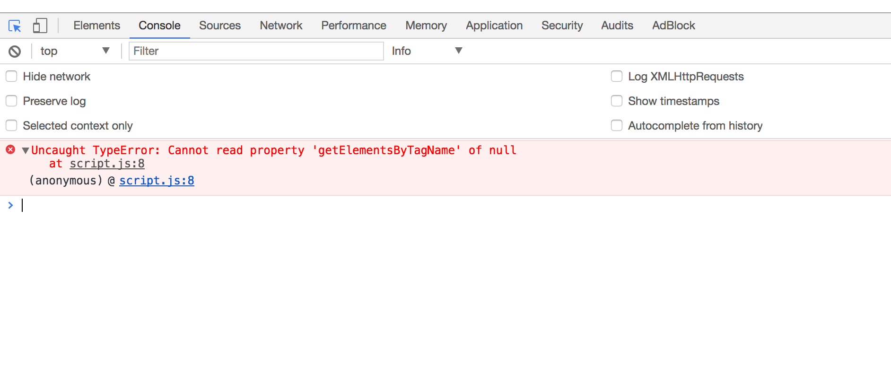Tick the Log XMLHttpRequests checkbox
Screen dimensions: 891x367
[x=617, y=77]
